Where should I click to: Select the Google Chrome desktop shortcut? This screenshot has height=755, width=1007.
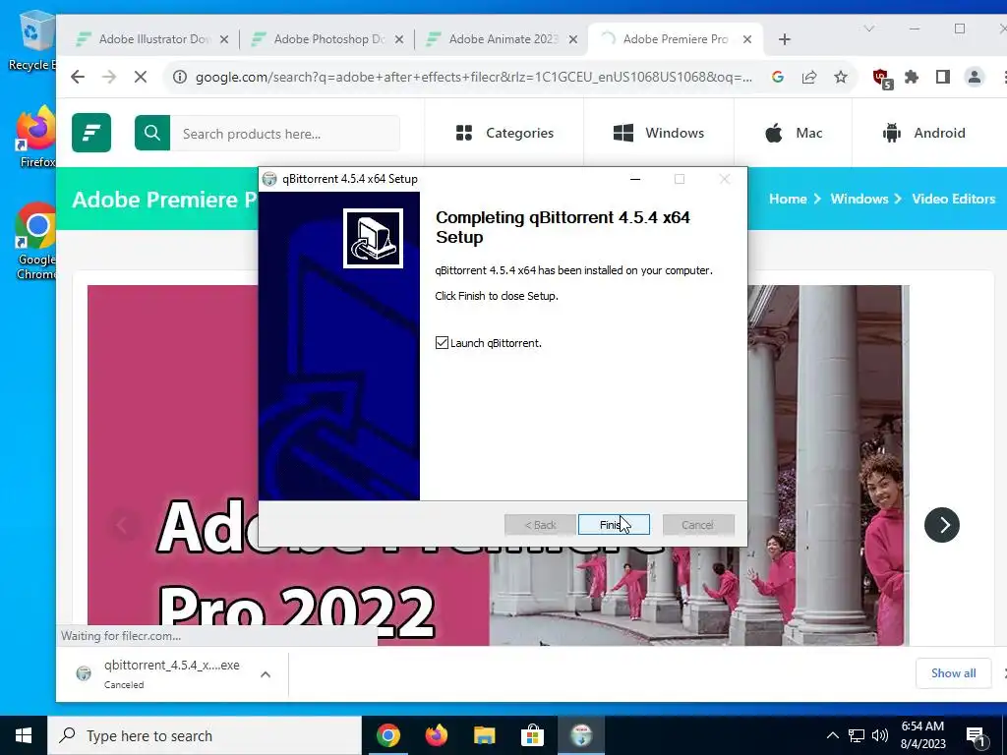pyautogui.click(x=36, y=241)
